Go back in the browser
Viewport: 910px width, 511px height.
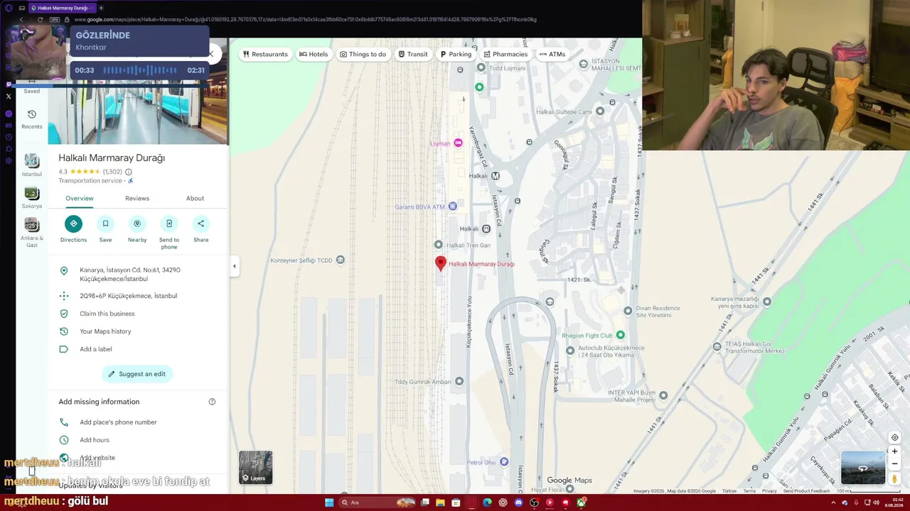(x=21, y=20)
